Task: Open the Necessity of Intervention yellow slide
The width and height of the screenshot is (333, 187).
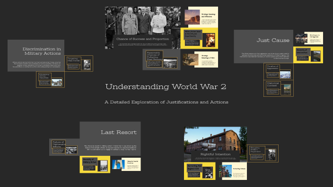Action: point(308,55)
